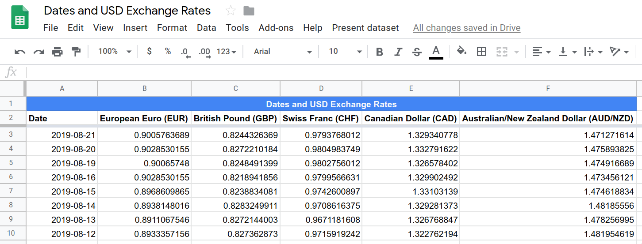Format selection as currency with dollar icon
This screenshot has height=244, width=642.
coord(149,52)
